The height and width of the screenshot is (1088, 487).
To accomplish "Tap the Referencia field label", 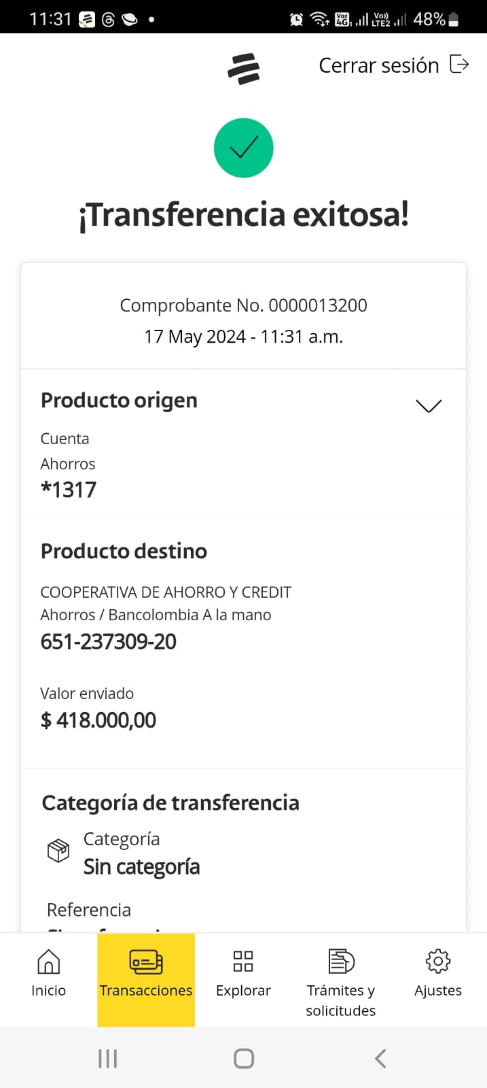I will (x=89, y=910).
